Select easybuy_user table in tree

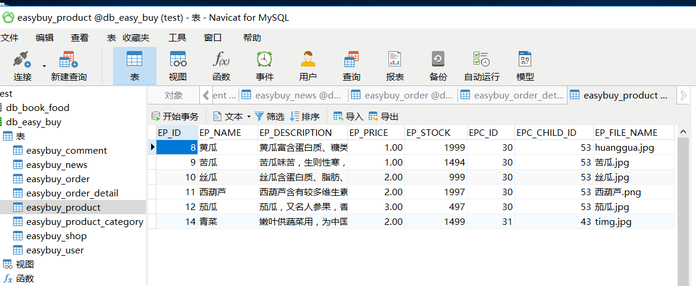point(55,250)
